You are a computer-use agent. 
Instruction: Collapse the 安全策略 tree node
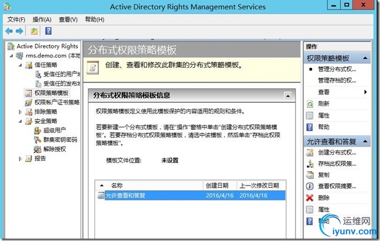[x=20, y=121]
